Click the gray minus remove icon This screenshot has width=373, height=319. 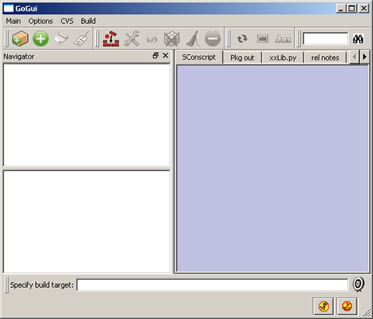pos(213,39)
